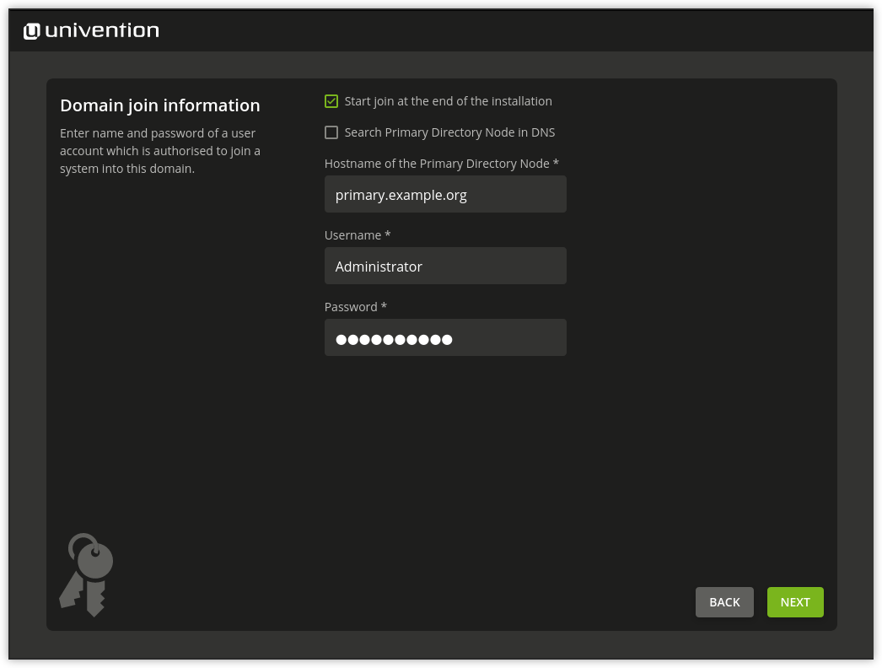Image resolution: width=882 pixels, height=668 pixels.
Task: Enable Search Primary Directory Node in DNS
Action: pos(331,132)
